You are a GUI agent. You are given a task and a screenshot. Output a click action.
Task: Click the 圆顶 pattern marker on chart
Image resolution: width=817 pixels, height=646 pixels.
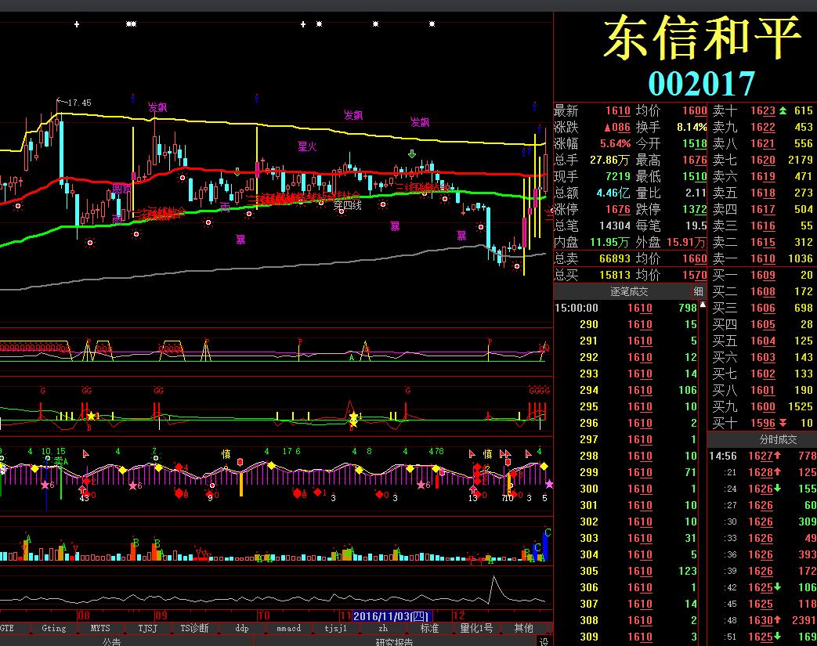pos(121,189)
